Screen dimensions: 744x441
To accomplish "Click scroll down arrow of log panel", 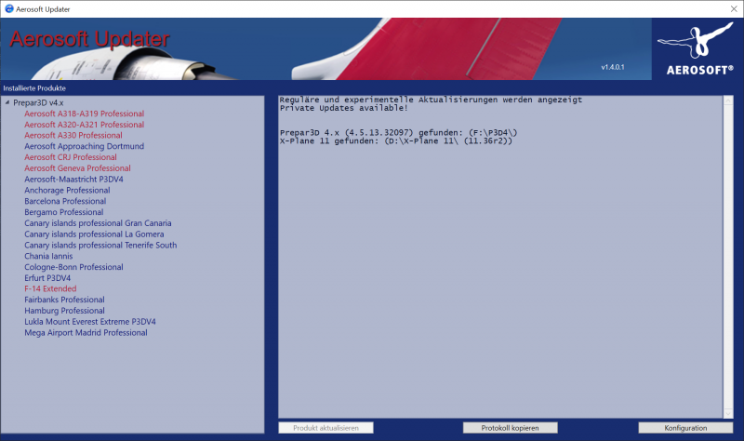I will [x=728, y=413].
